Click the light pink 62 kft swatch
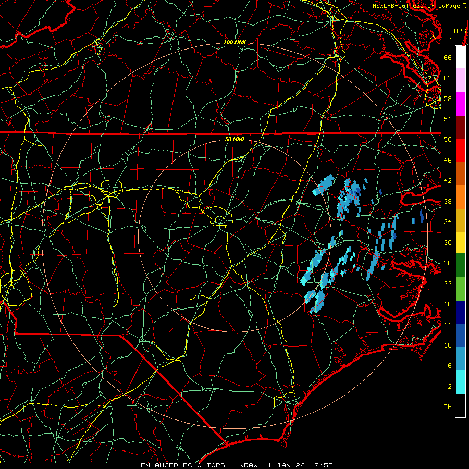The image size is (469, 469). coord(460,80)
